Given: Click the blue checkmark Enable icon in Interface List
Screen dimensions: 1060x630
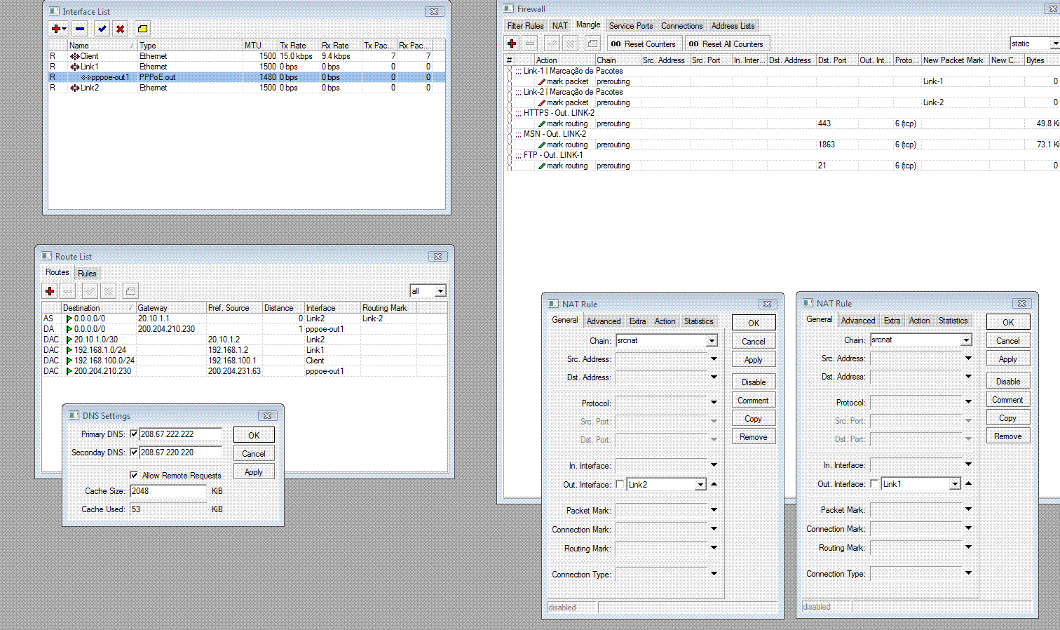Looking at the screenshot, I should [102, 29].
